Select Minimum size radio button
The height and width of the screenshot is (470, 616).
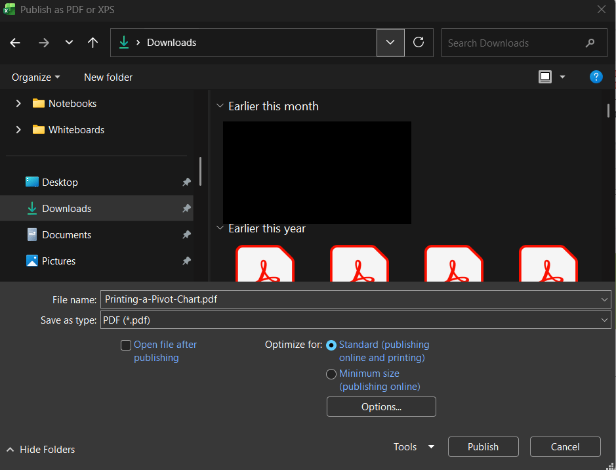(331, 374)
